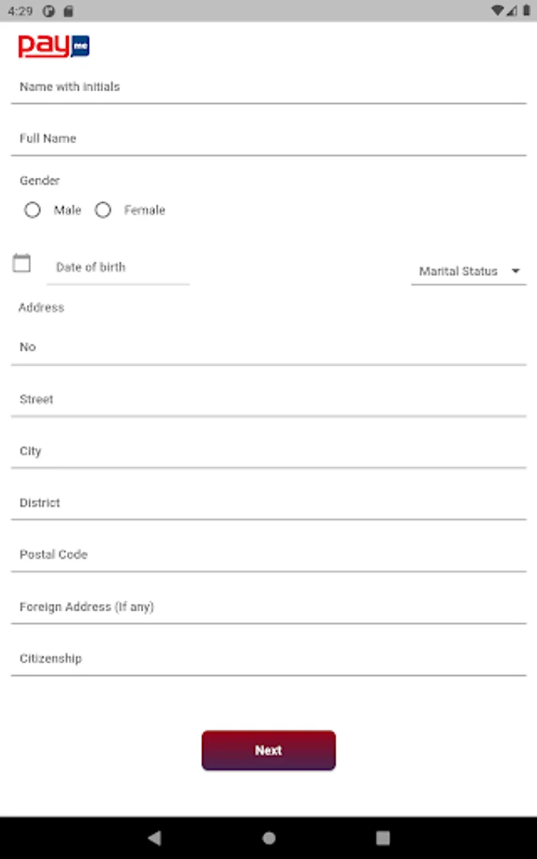
Task: Tap the battery status icon
Action: pos(526,11)
